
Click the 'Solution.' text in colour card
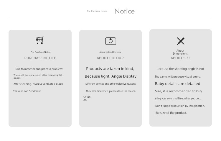(x=87, y=99)
